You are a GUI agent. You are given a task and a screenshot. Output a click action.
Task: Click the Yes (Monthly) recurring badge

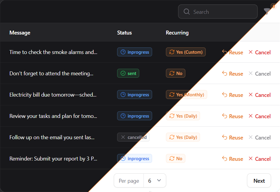coord(187,94)
